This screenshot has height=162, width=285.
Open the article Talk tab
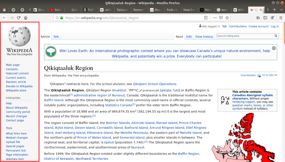[56, 37]
